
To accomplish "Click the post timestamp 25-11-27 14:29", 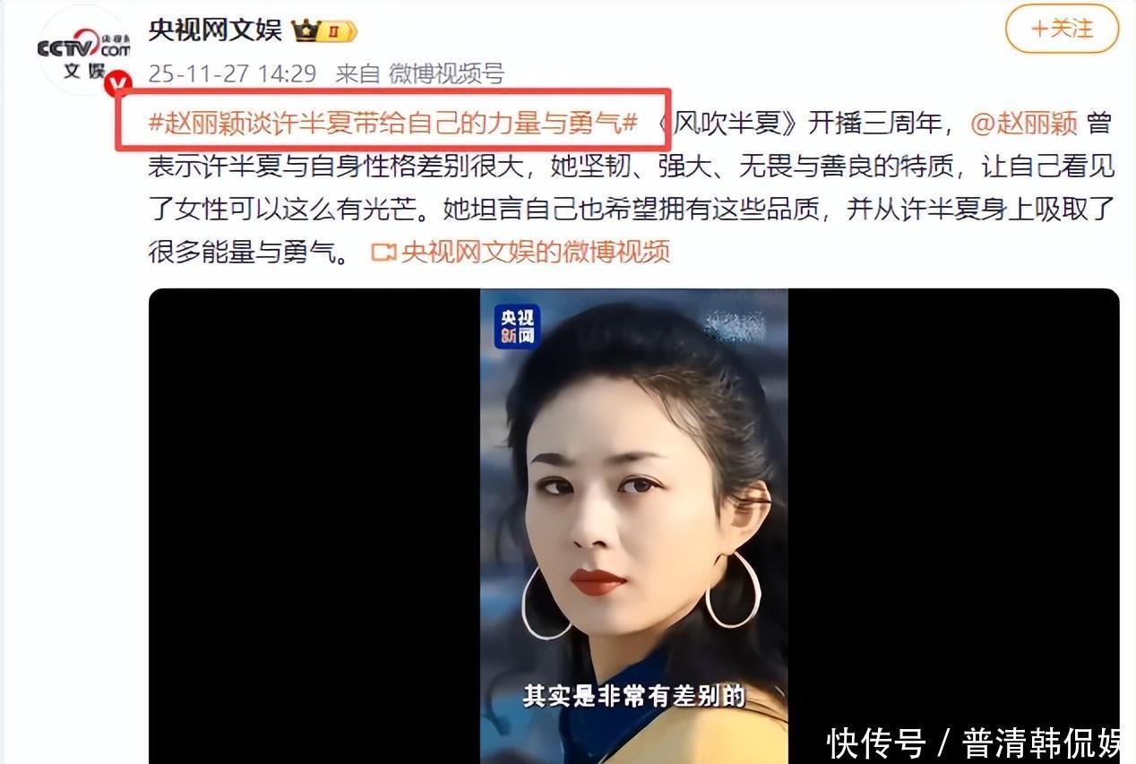I will pyautogui.click(x=232, y=74).
